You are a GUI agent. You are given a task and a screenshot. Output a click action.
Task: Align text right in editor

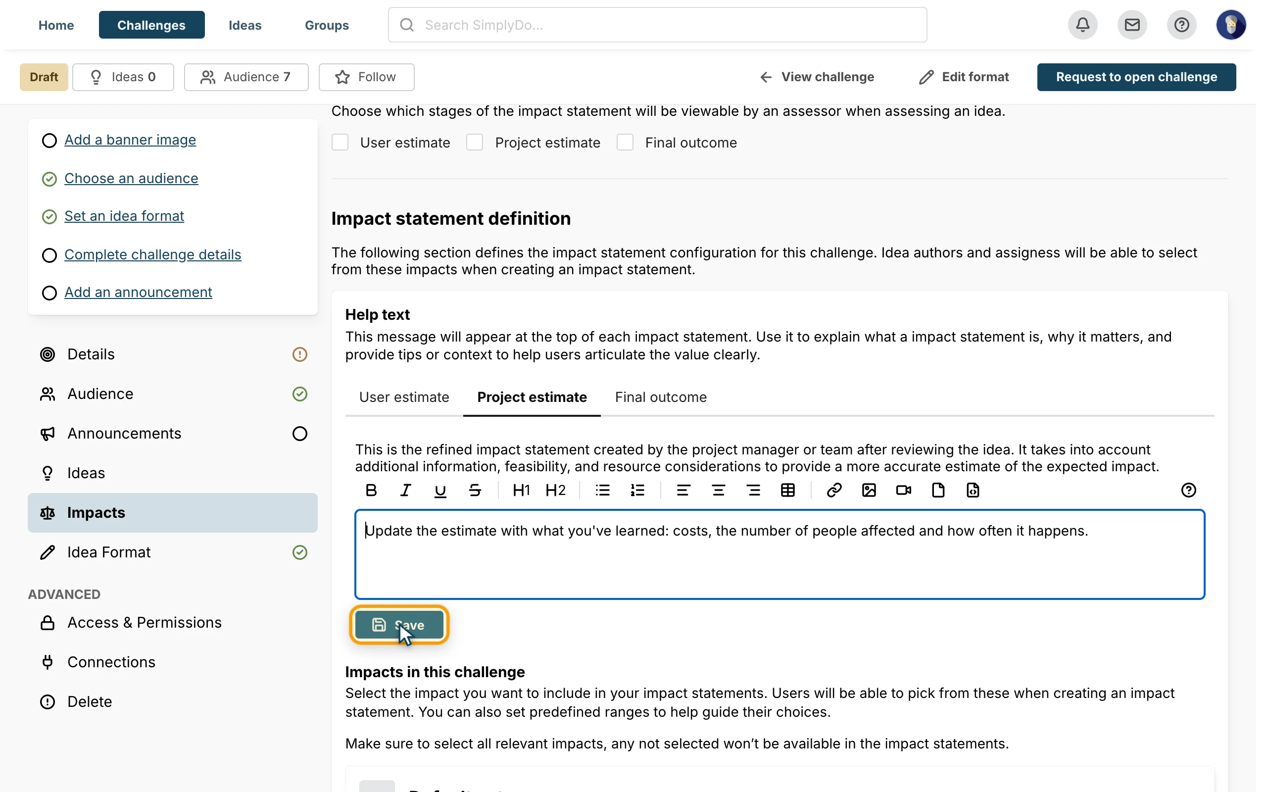tap(753, 490)
